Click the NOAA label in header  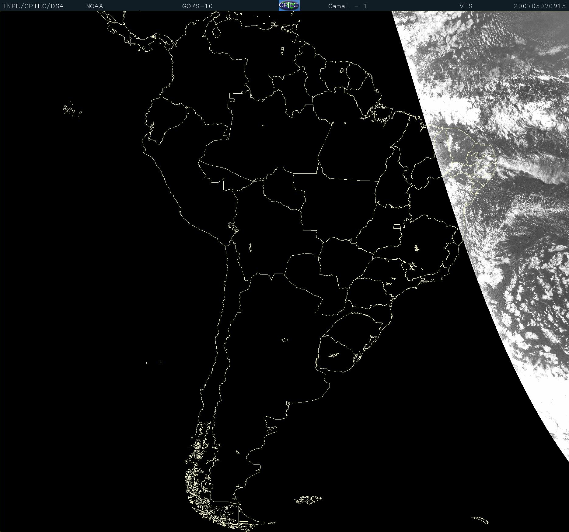(94, 6)
